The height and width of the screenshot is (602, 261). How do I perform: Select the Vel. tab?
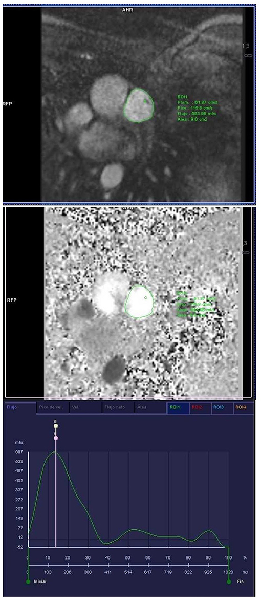[x=85, y=408]
